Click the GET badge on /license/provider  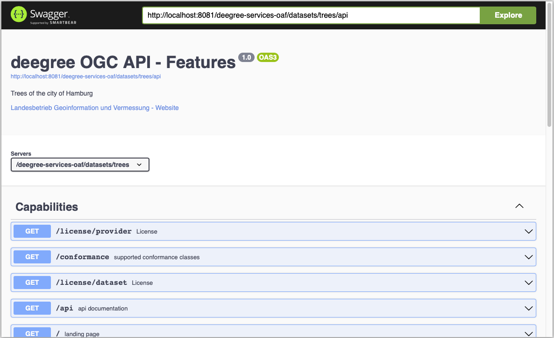tap(32, 231)
